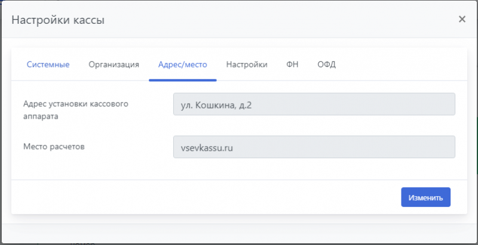Viewport: 478px width, 245px height.
Task: Switch to the Системные tab
Action: [x=48, y=64]
